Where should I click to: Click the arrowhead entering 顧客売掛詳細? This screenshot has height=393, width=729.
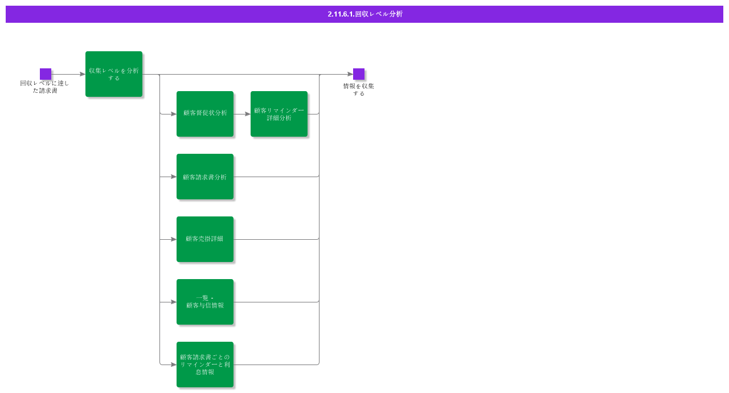click(x=174, y=239)
